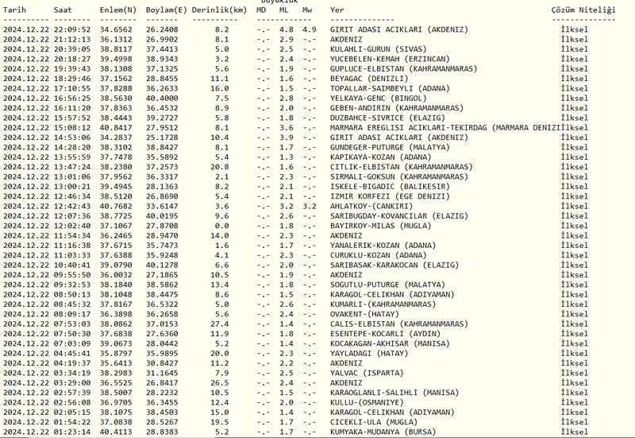Click the time value 22:09:52
This screenshot has height=438, width=635.
coord(72,28)
